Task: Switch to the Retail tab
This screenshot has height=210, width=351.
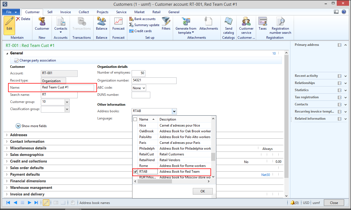Action: tap(156, 12)
